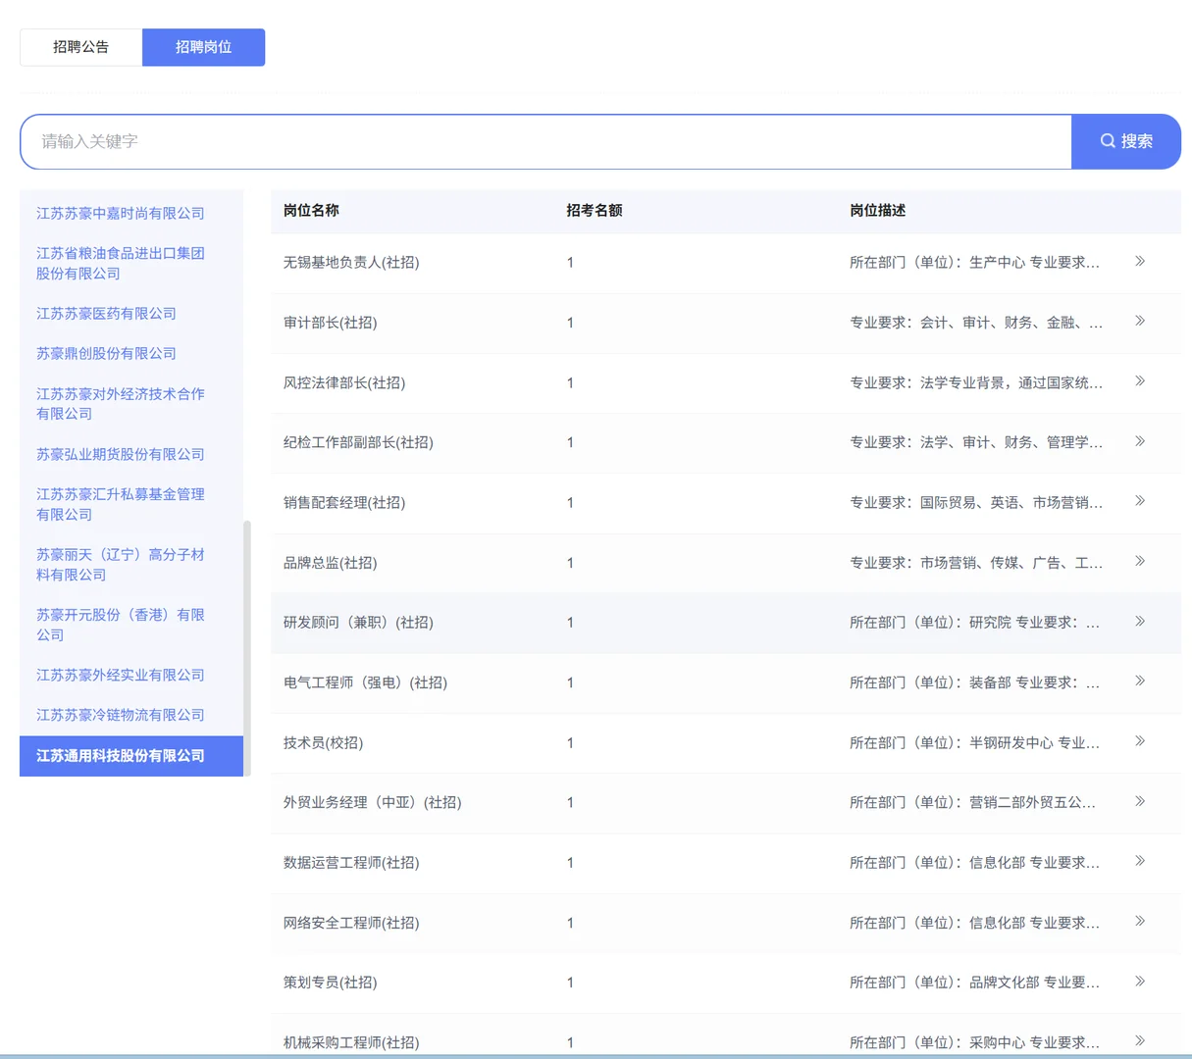Click job title 电气工程师（强电）(社招)

coord(365,682)
